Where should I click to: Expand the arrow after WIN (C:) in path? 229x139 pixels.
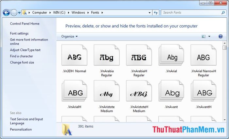coord(68,13)
